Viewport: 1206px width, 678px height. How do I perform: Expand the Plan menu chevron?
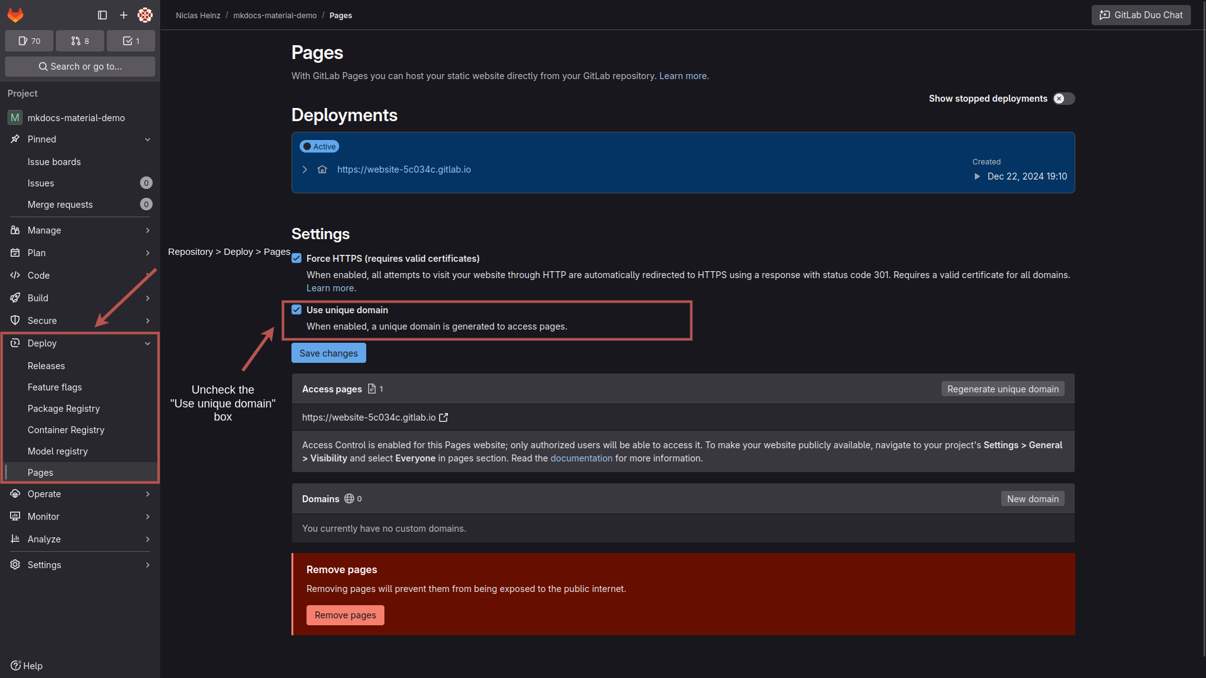[x=148, y=253]
